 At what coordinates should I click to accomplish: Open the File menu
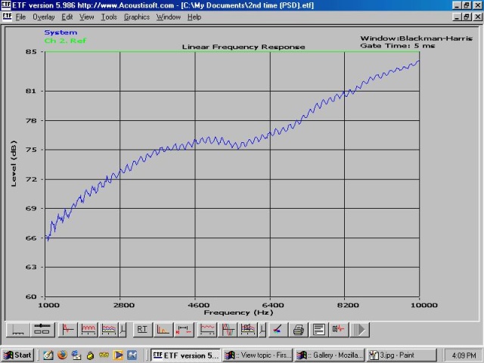[x=20, y=17]
